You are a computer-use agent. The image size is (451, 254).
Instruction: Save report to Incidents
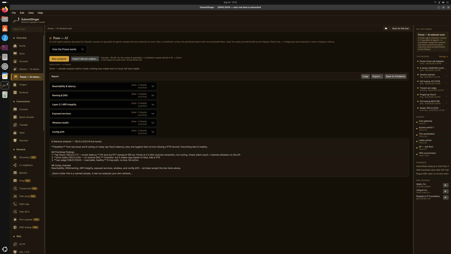(395, 76)
